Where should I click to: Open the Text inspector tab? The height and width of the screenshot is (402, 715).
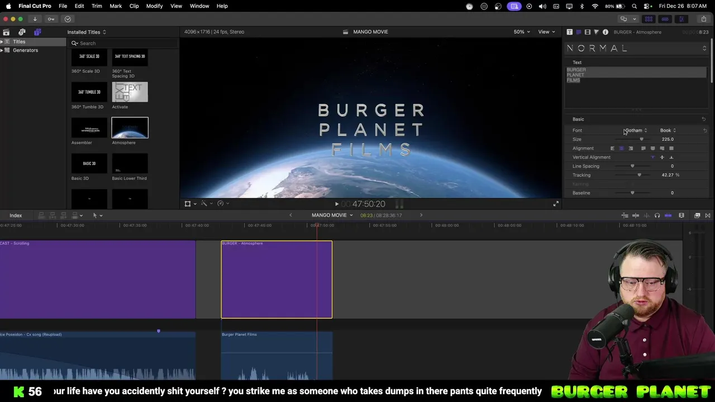[x=569, y=32]
